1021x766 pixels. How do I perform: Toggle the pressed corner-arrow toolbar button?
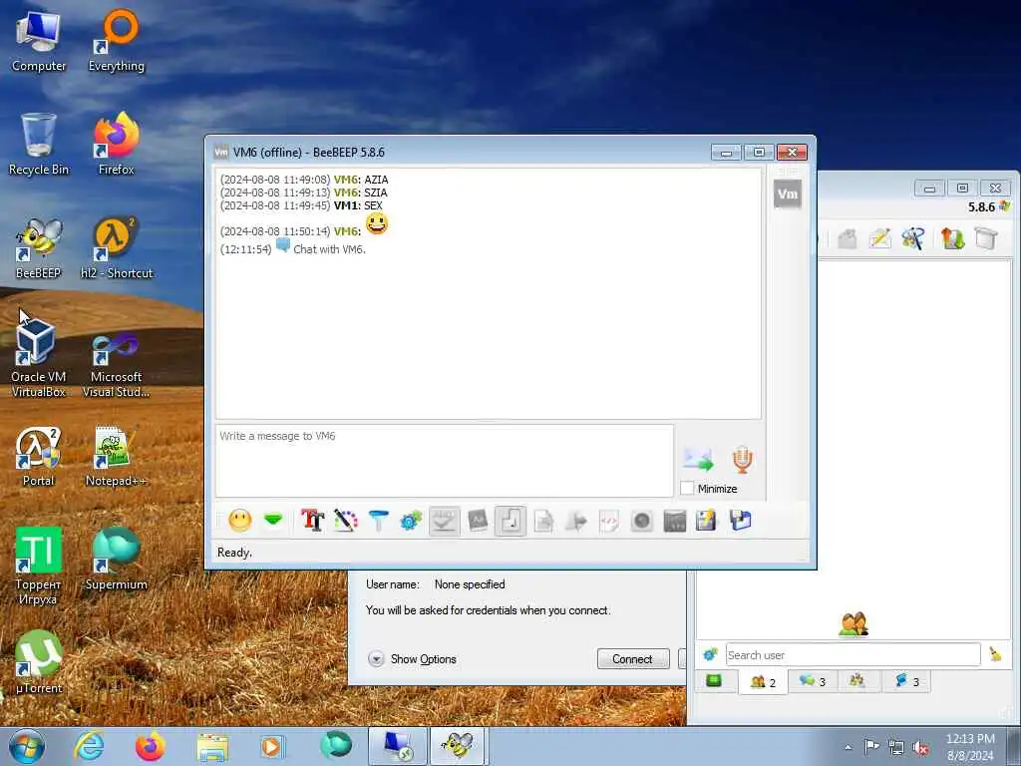click(510, 521)
